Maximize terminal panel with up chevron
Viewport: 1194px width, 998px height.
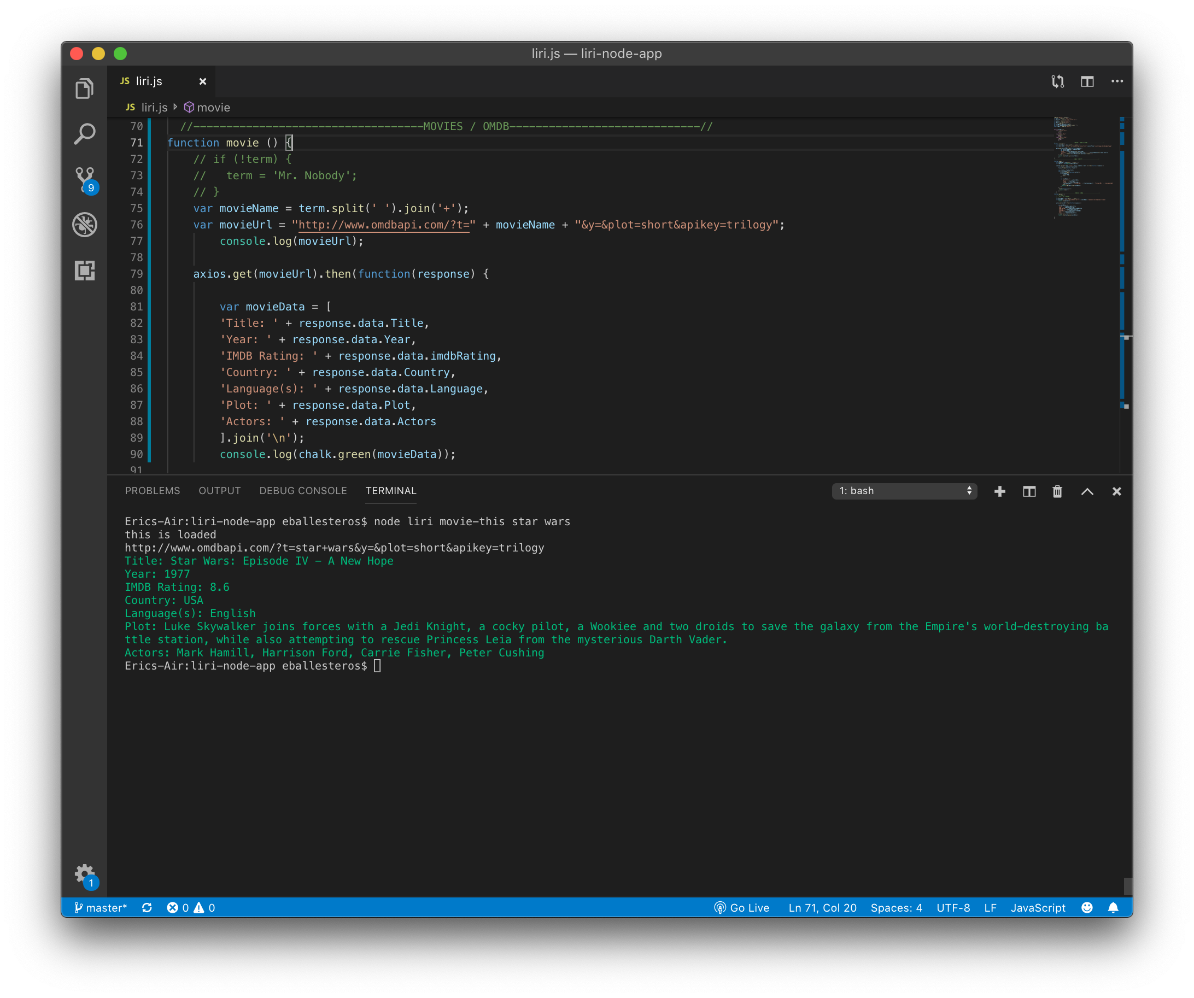coord(1086,491)
